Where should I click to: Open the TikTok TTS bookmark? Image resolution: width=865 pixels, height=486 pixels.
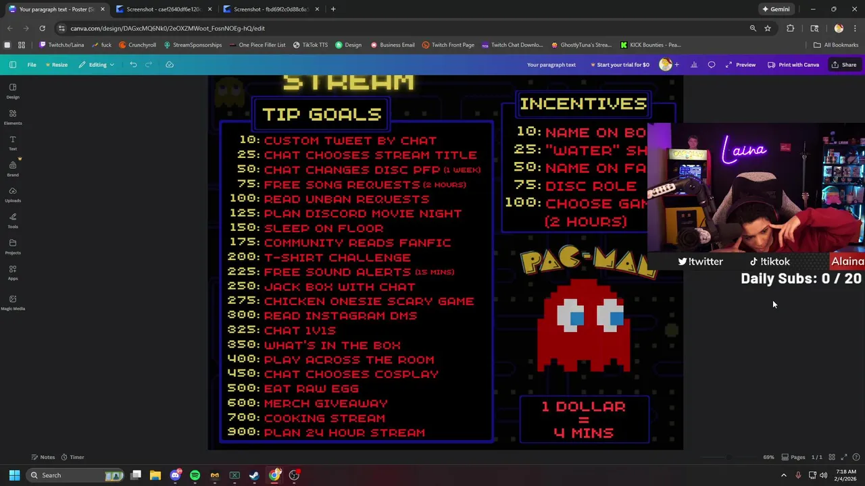310,45
